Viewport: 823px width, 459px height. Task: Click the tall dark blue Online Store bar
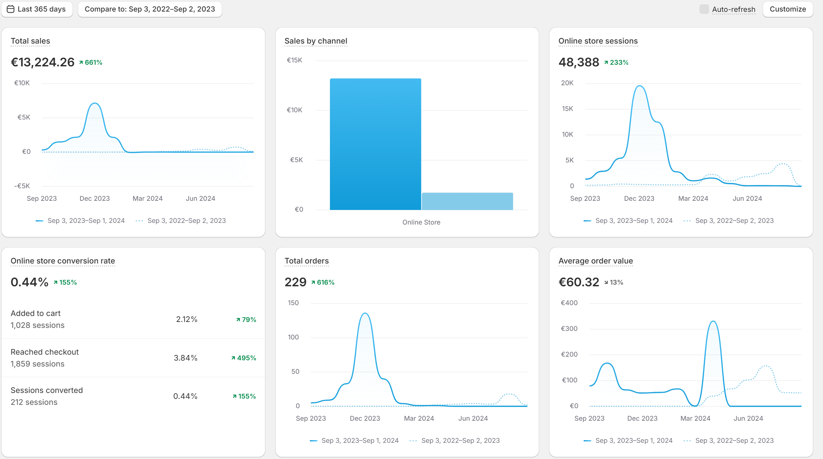(x=376, y=144)
